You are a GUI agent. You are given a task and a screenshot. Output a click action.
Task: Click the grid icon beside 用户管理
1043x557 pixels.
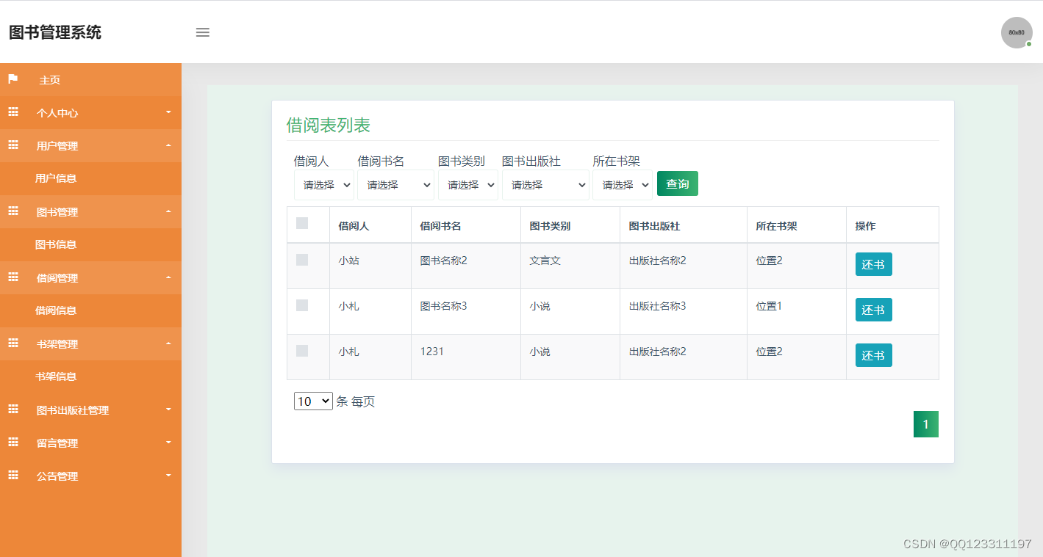point(13,145)
